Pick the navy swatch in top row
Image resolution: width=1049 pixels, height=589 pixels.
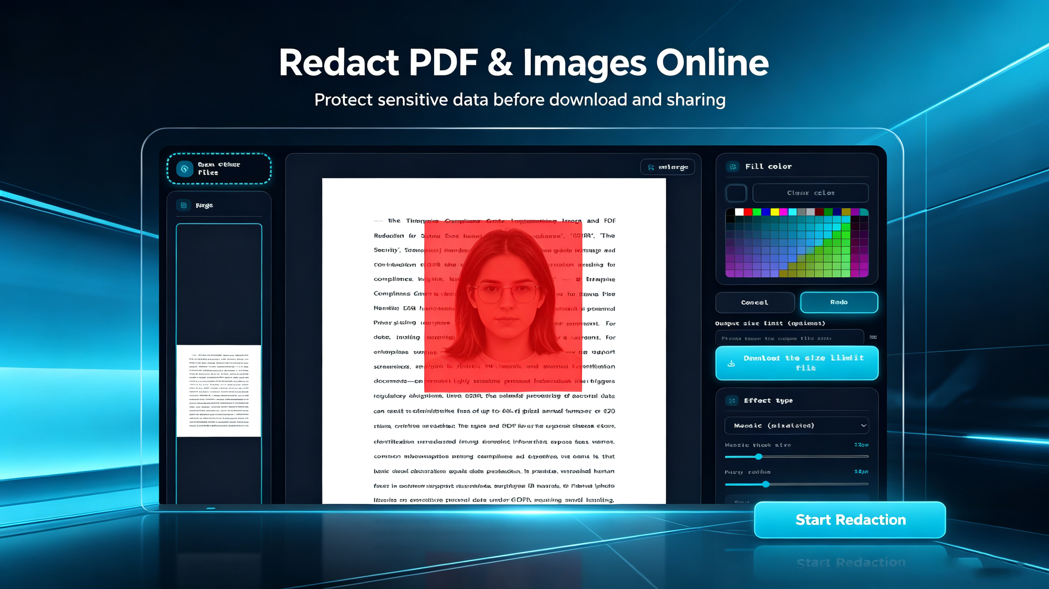(837, 212)
